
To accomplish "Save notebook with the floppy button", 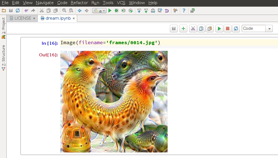I will [x=174, y=28].
